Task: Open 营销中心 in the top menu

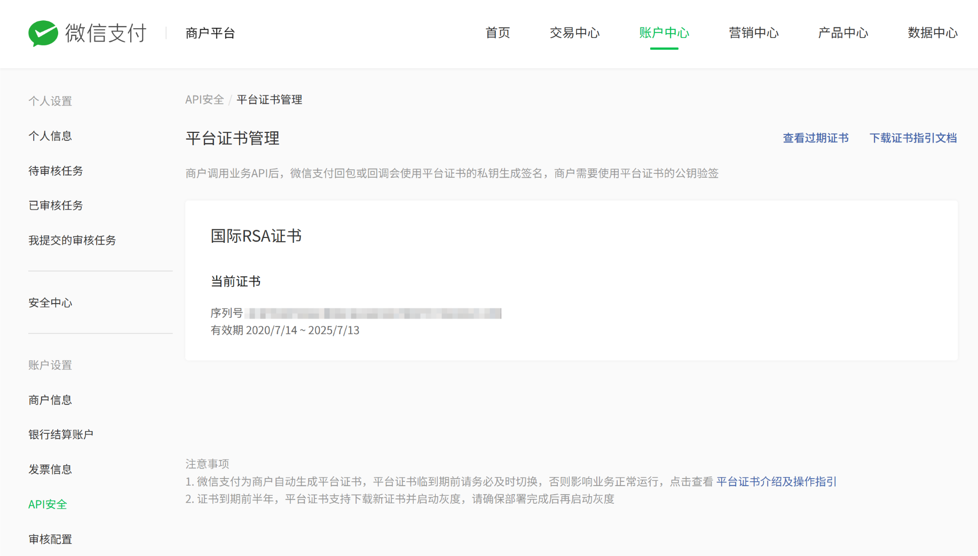Action: click(x=754, y=33)
